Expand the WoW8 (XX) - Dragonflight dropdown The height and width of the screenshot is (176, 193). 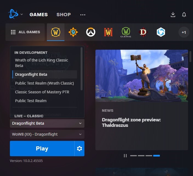[x=47, y=134]
